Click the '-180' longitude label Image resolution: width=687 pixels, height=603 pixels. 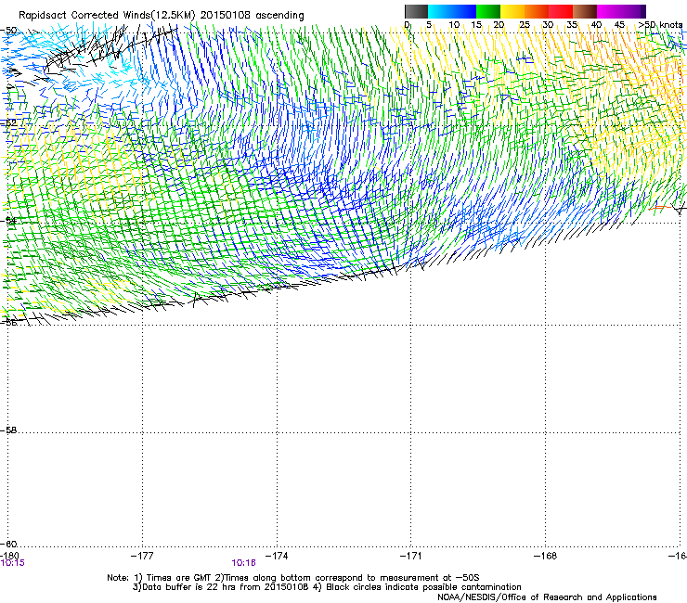[9, 556]
